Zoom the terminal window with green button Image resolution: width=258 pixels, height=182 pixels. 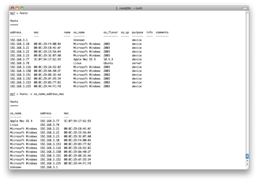point(22,7)
